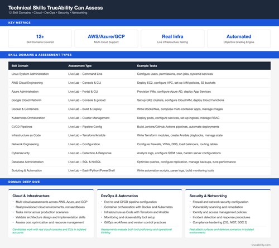Click 'Live Lab – Detection & Response' cell
Viewport: 279px width, 248px height.
(90, 153)
